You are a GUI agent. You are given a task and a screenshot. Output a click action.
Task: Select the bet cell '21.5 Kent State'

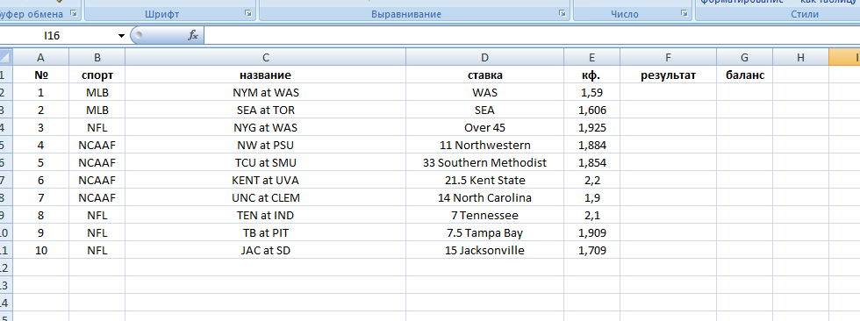click(x=484, y=180)
